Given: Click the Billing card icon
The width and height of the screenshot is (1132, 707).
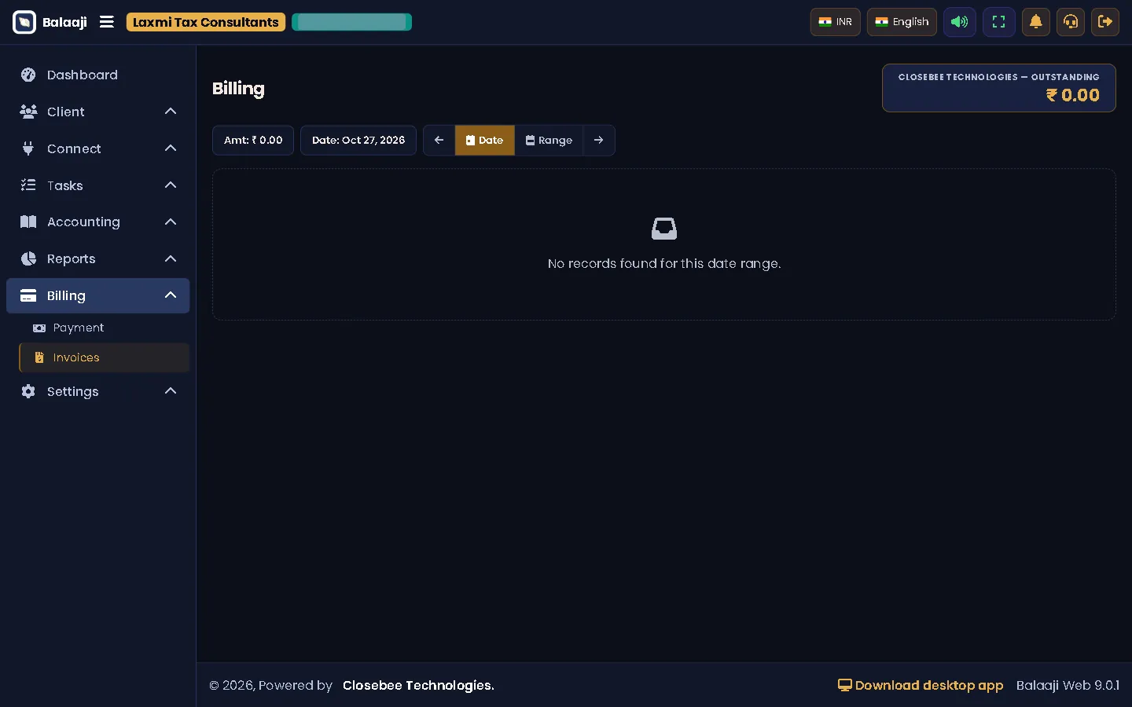Looking at the screenshot, I should (28, 295).
